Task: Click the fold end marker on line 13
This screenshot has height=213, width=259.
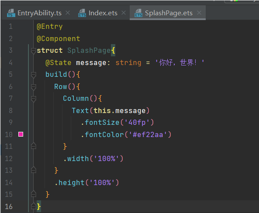Action: 33,170
